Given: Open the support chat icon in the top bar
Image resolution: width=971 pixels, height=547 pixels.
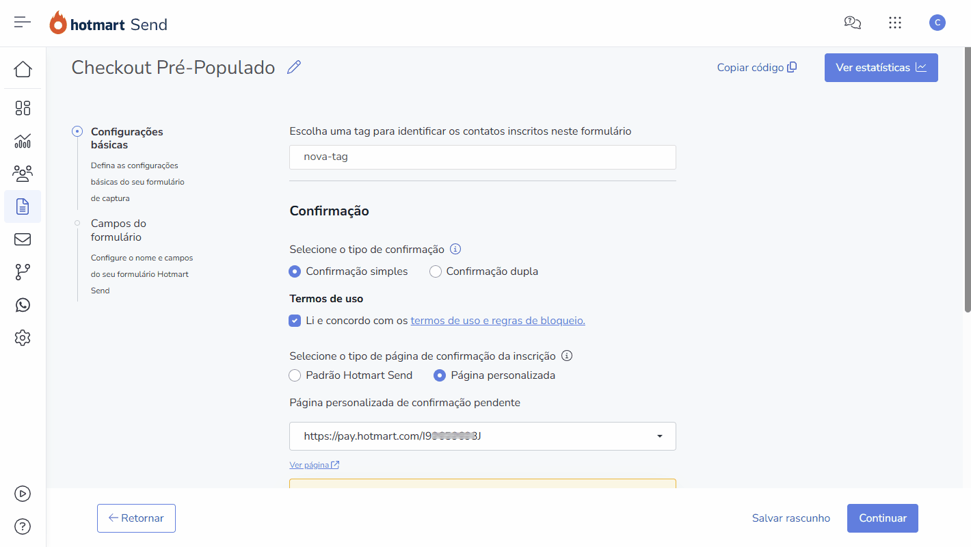Looking at the screenshot, I should tap(852, 22).
